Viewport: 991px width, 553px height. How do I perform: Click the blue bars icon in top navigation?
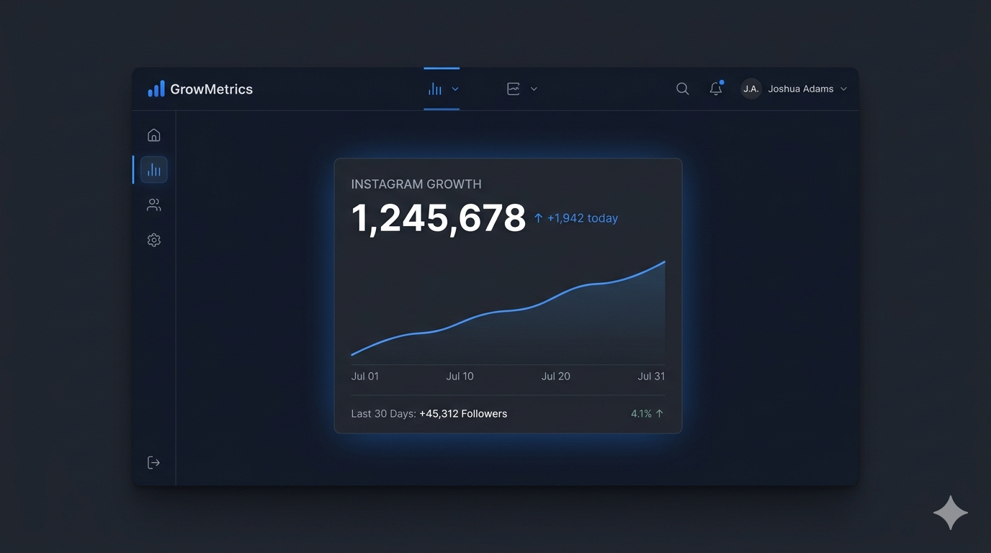pos(435,88)
